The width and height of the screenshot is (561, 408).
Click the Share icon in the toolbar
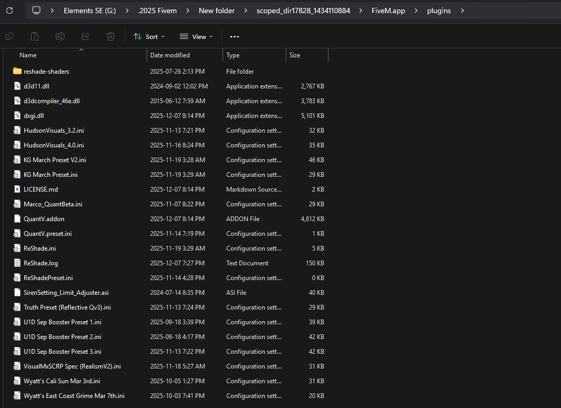(85, 36)
